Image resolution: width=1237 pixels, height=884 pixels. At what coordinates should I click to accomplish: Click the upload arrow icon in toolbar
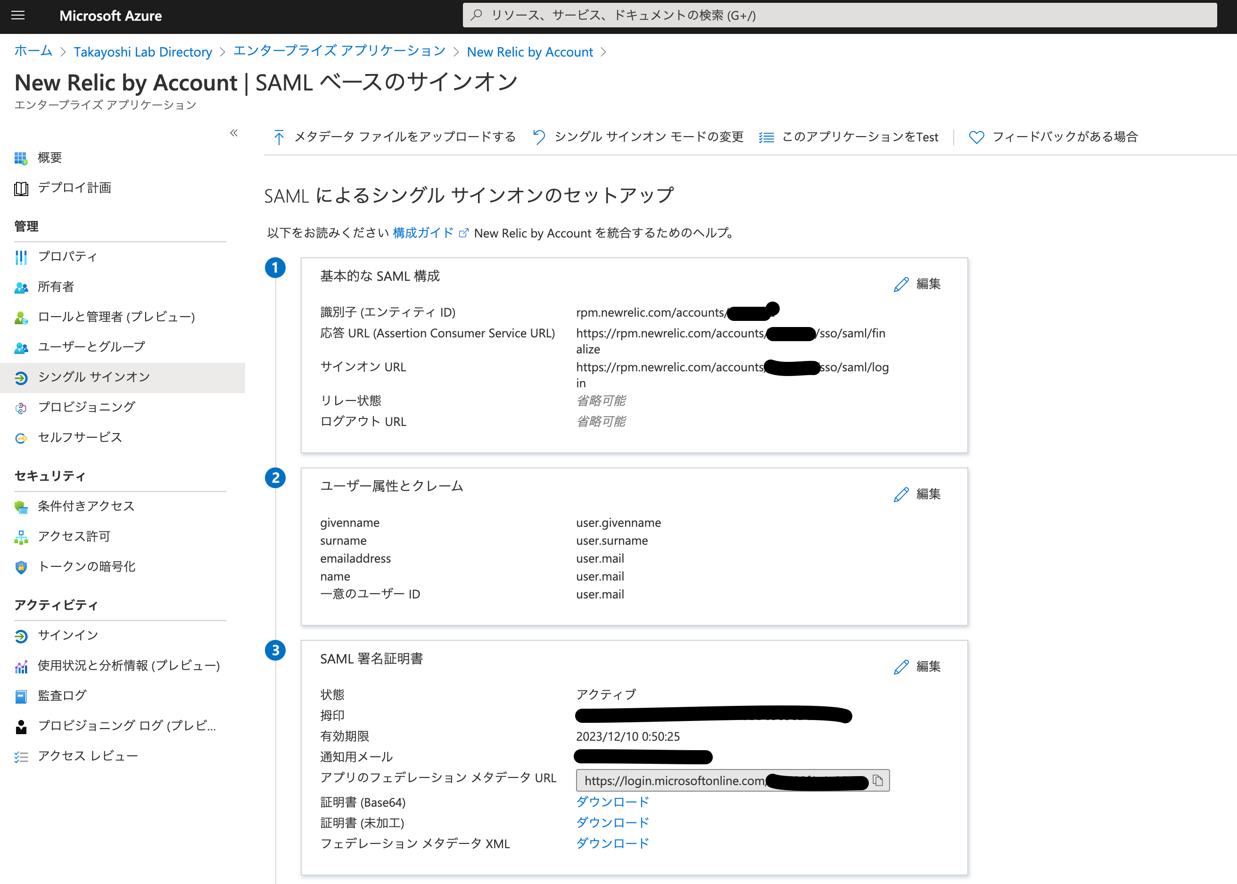[x=279, y=137]
